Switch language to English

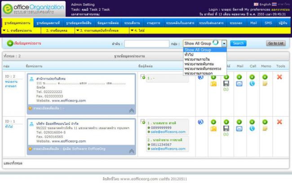click(x=263, y=4)
